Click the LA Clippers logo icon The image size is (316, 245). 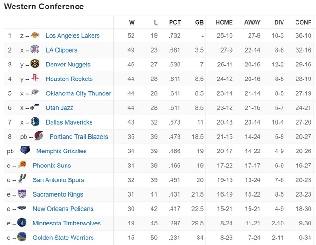35,50
